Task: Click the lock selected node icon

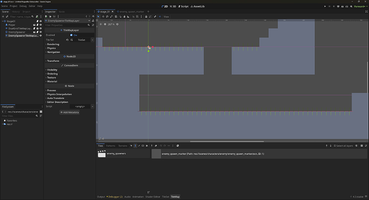Action: (146, 17)
